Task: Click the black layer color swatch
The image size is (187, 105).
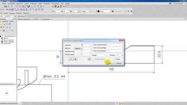Action: [x=98, y=11]
